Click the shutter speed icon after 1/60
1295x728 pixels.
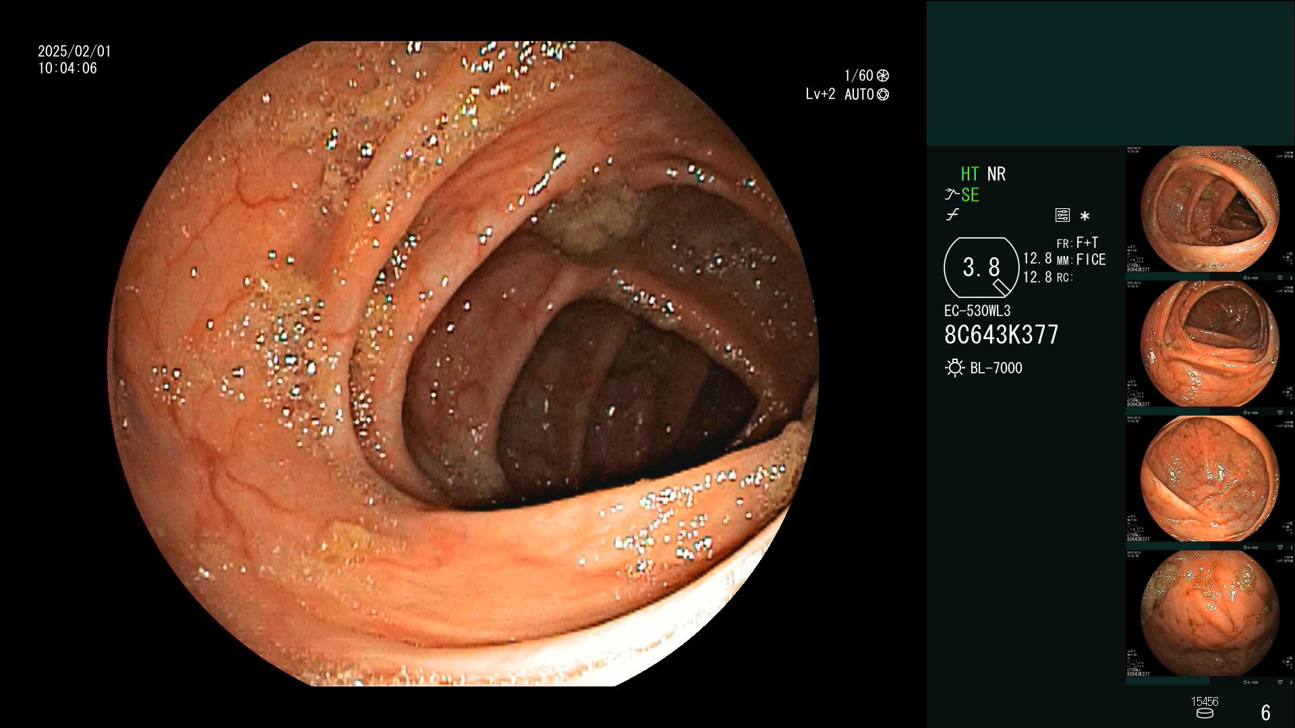(883, 75)
